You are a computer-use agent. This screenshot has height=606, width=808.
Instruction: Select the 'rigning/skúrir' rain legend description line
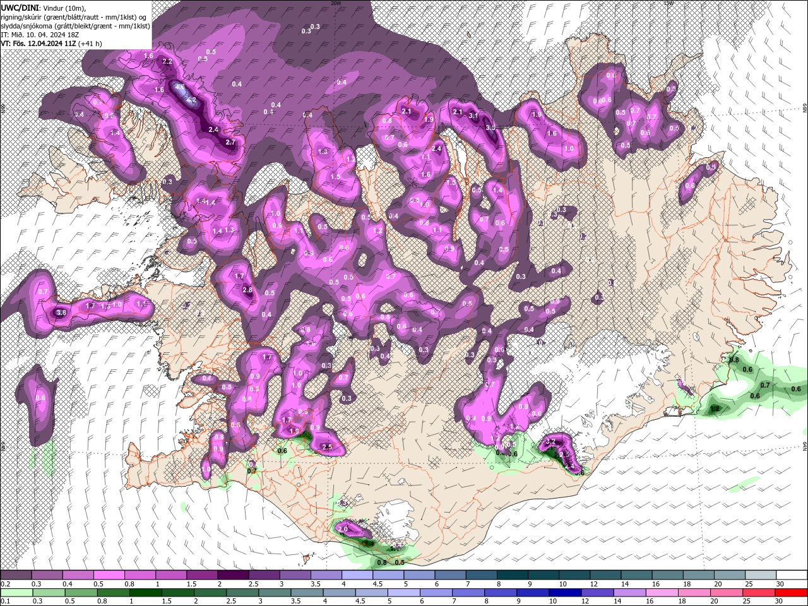click(74, 16)
